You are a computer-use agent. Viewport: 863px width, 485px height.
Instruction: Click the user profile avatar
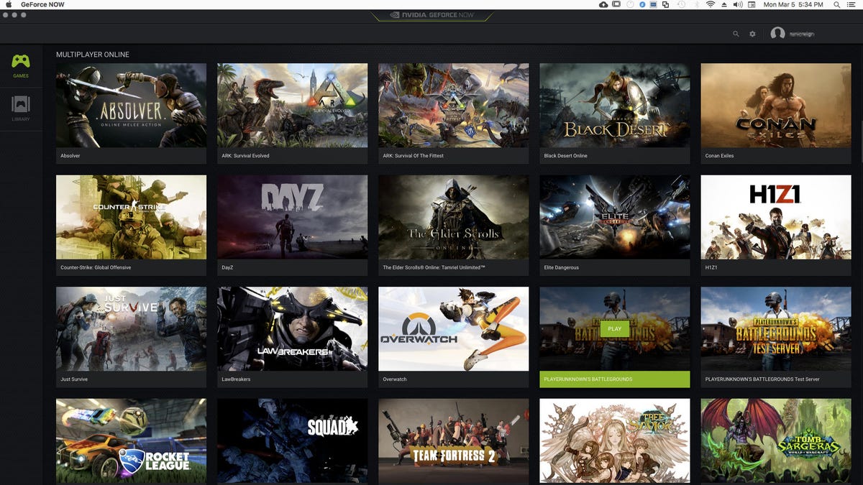[779, 33]
